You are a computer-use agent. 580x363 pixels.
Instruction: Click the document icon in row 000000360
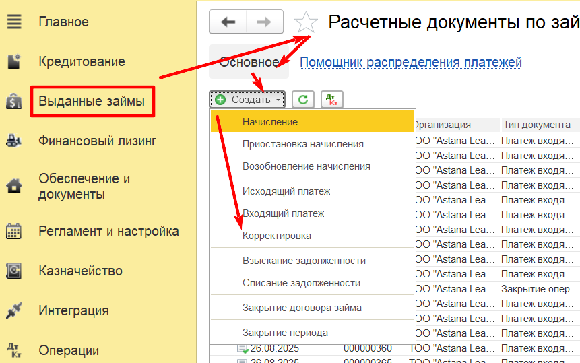point(243,348)
